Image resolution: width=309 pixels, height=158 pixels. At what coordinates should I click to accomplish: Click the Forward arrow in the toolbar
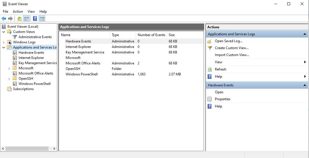tap(10, 19)
